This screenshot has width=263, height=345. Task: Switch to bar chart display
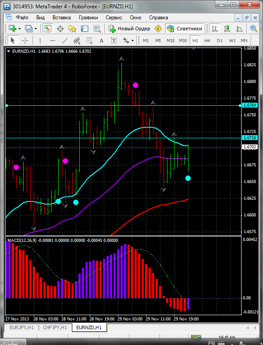[214, 29]
